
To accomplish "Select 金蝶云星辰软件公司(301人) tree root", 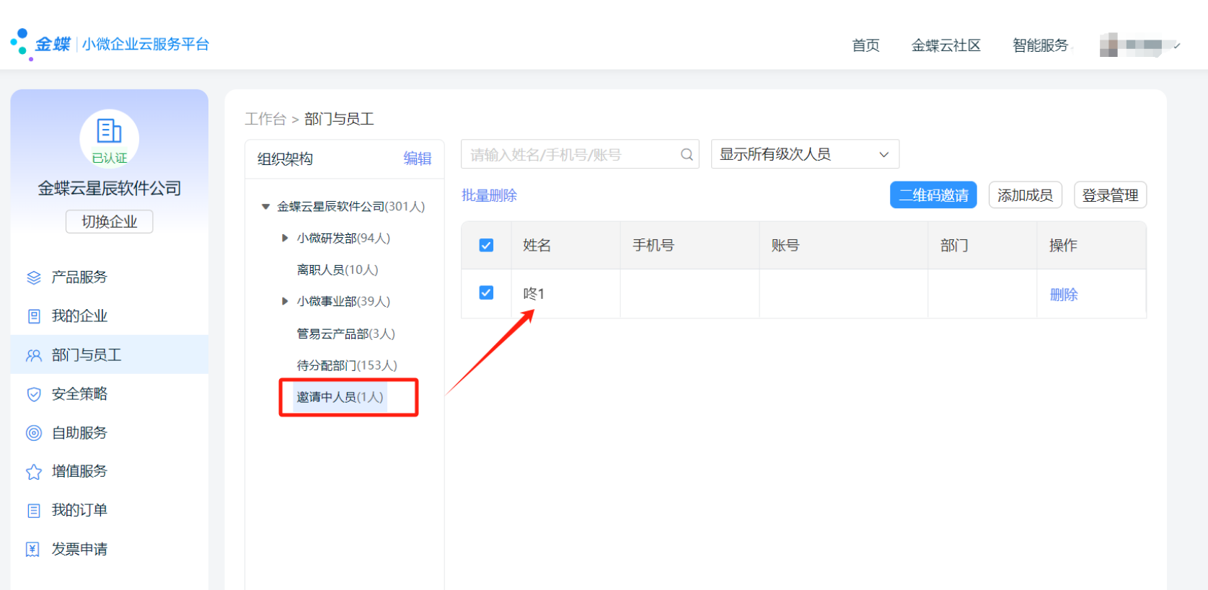I will (351, 207).
